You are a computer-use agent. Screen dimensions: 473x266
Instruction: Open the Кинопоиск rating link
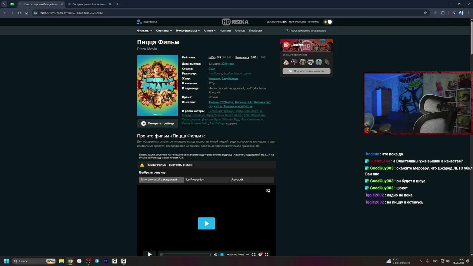click(242, 58)
